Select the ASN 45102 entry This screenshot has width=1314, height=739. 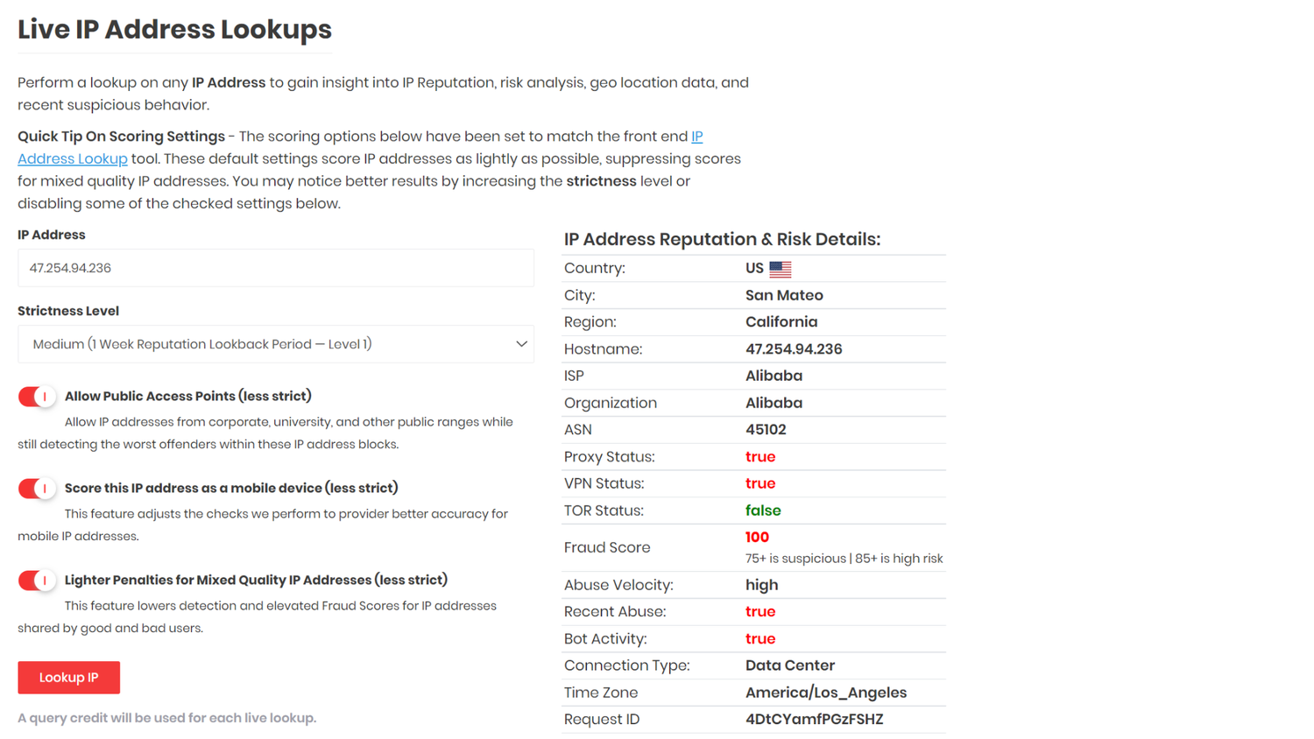click(x=765, y=429)
